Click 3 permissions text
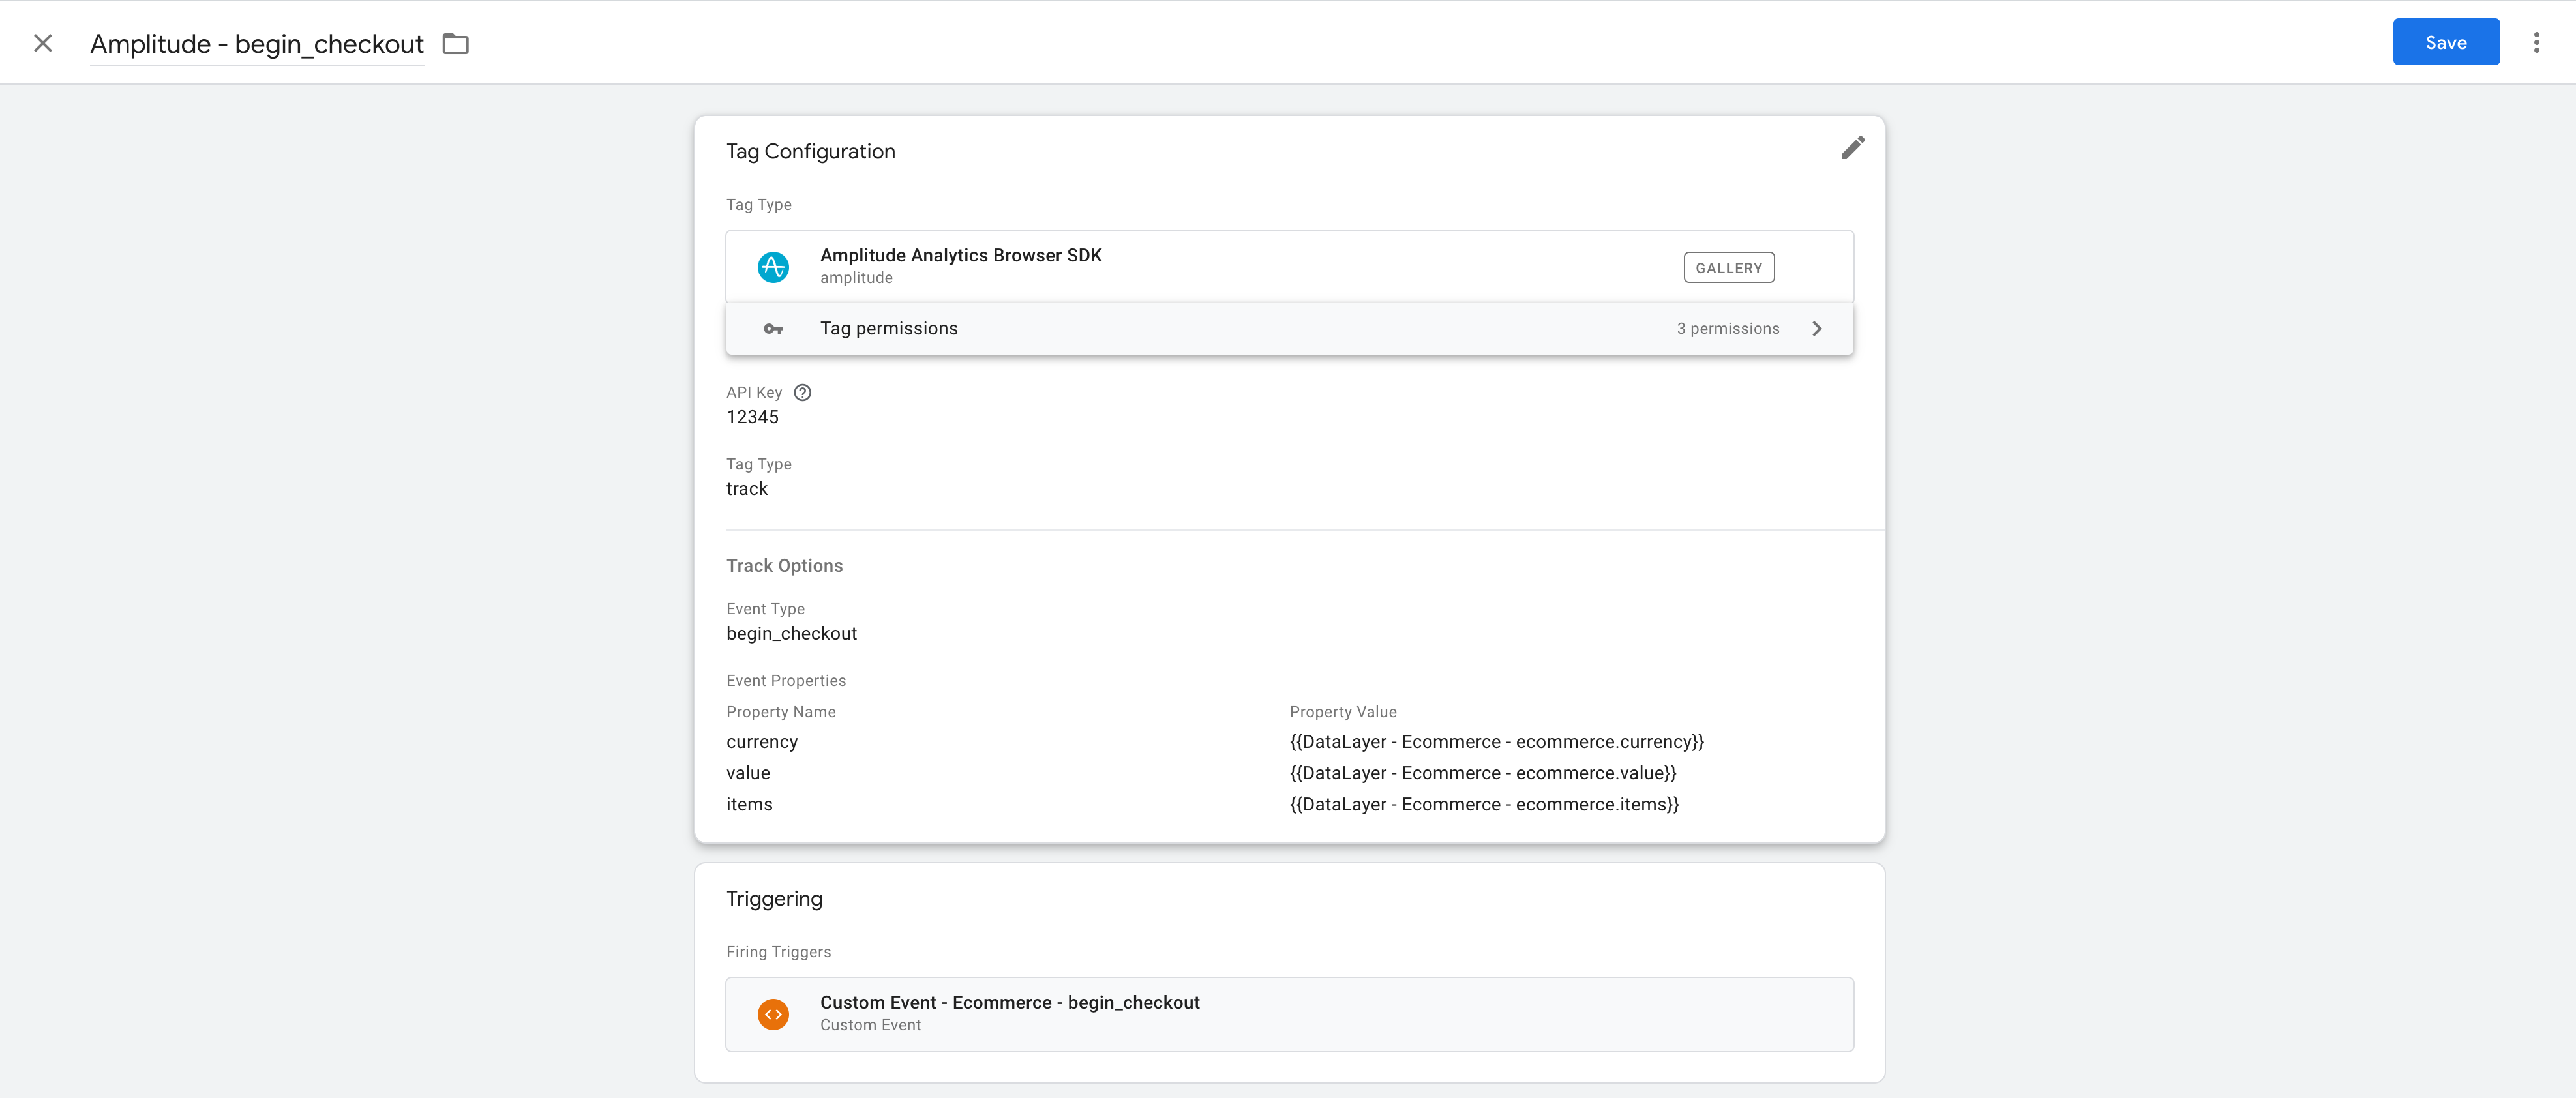Viewport: 2576px width, 1098px height. tap(1727, 329)
